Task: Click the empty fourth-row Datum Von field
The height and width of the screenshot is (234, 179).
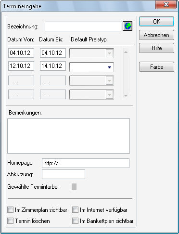Action: coord(21,94)
